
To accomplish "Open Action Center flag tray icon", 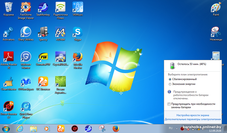I will pos(188,129).
